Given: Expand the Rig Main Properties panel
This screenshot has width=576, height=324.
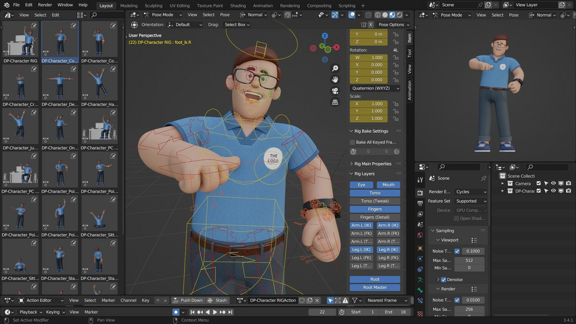Looking at the screenshot, I should tap(373, 164).
